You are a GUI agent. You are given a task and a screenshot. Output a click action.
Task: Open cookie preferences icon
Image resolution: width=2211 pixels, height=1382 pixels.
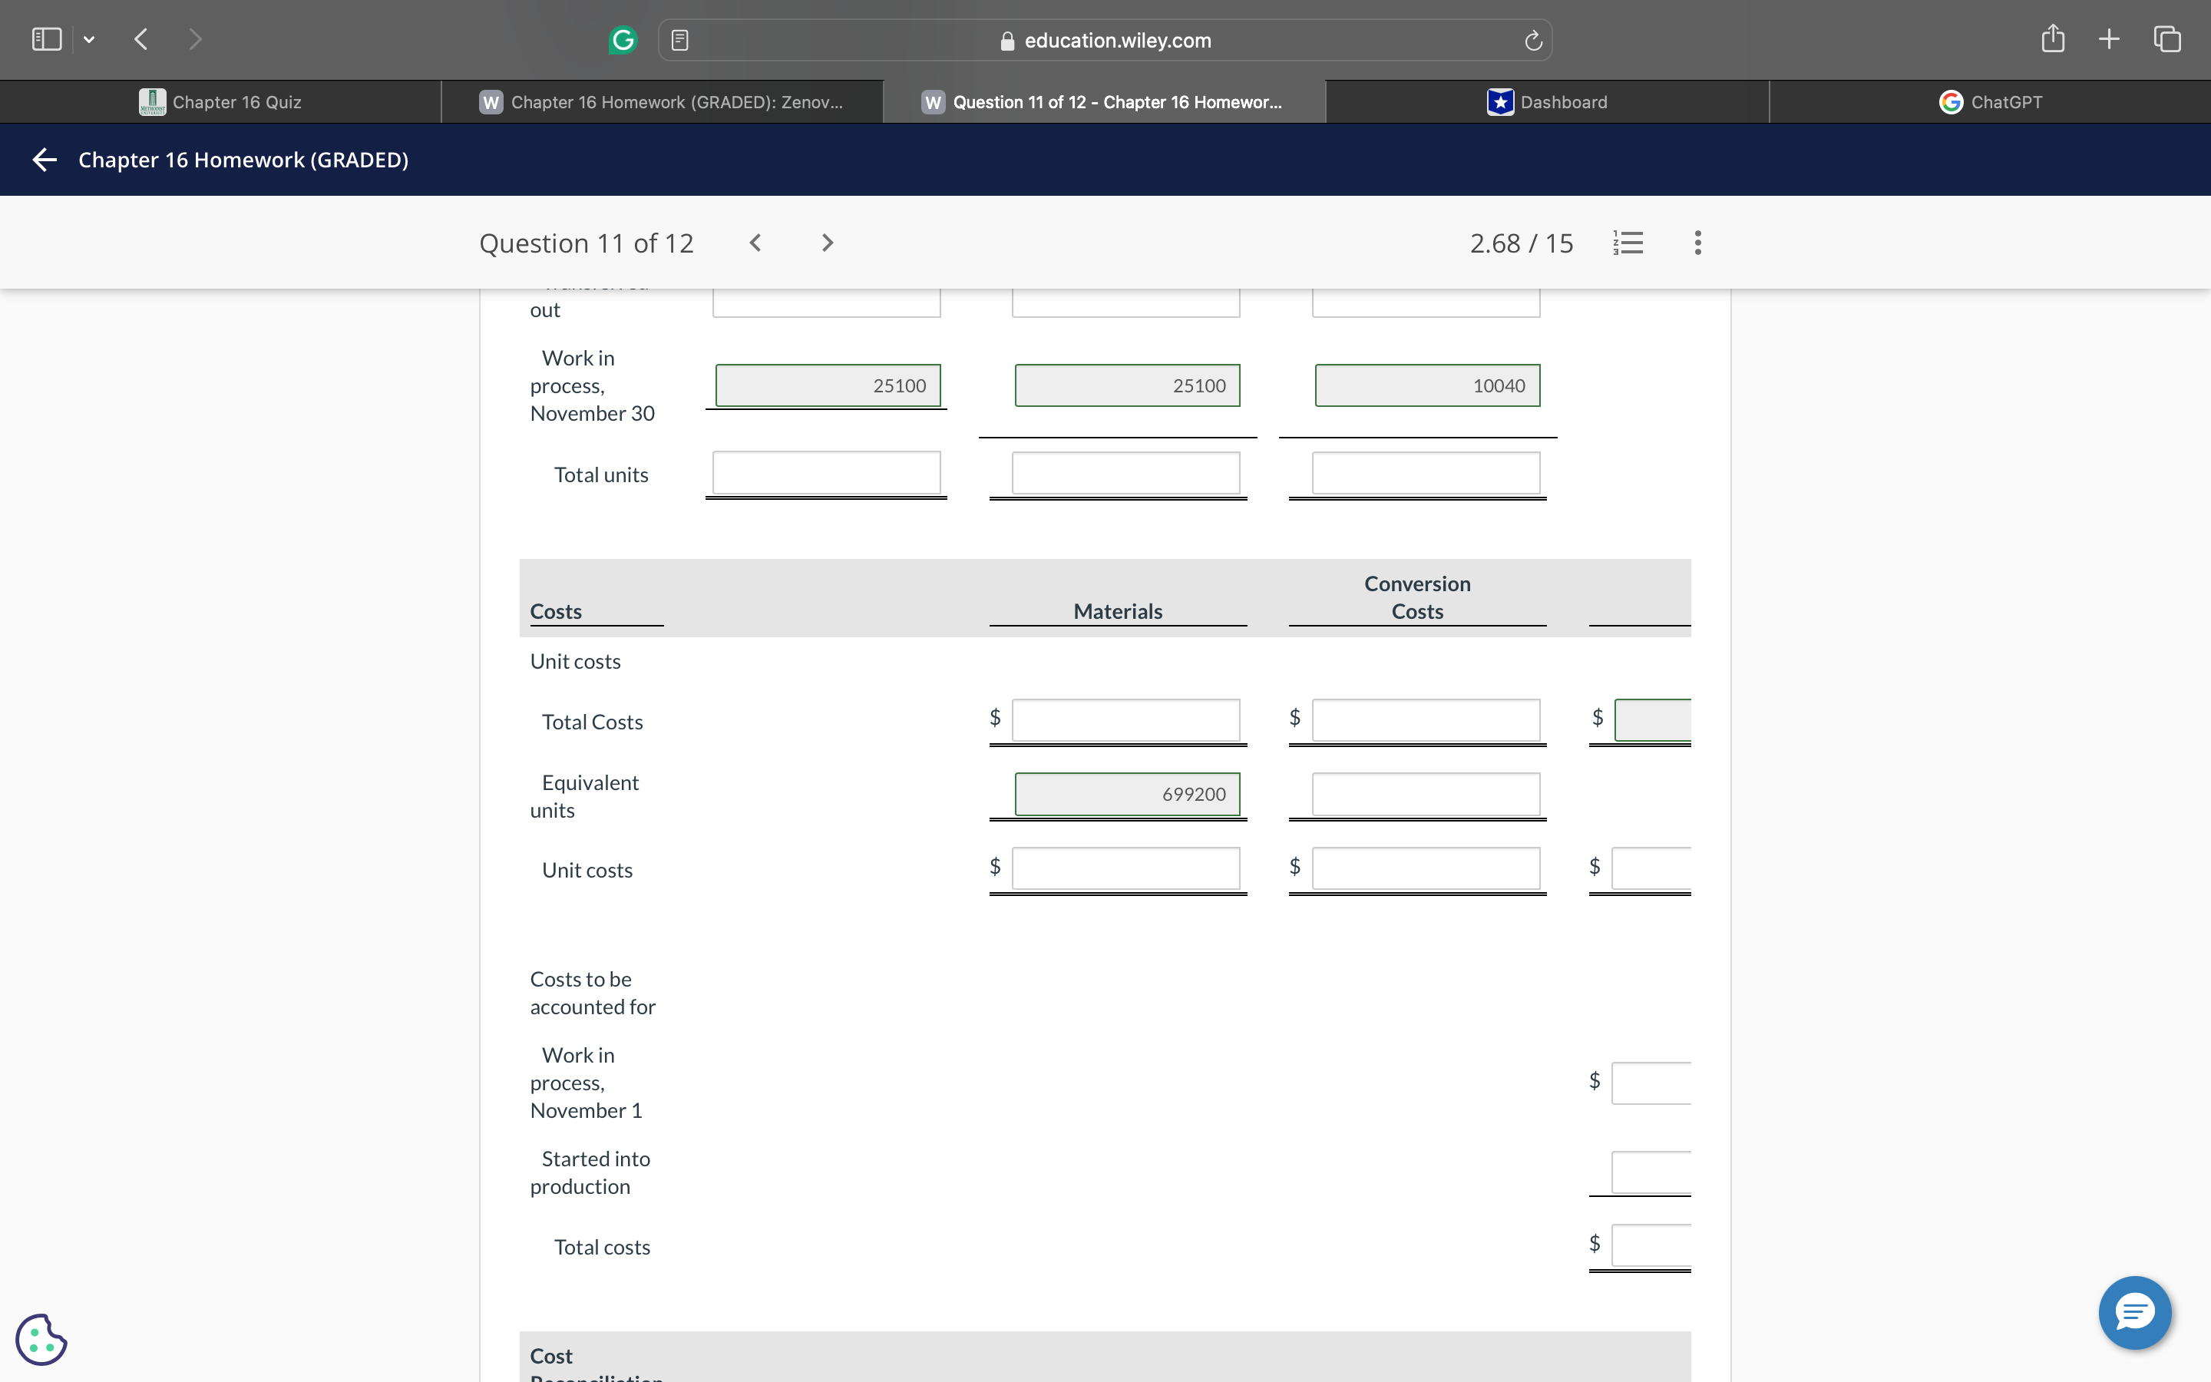click(x=41, y=1339)
